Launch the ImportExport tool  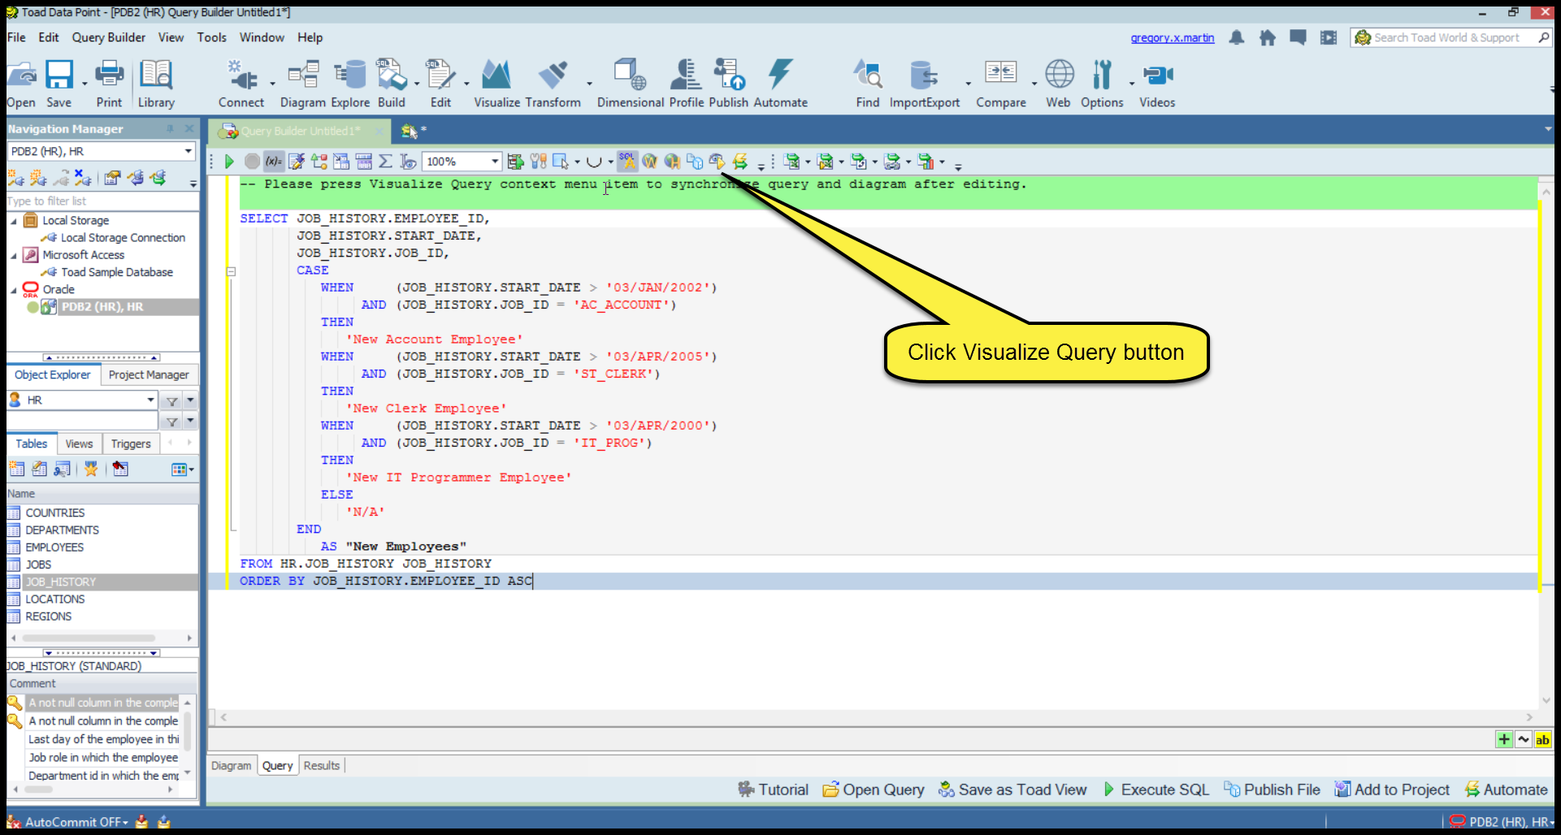[924, 84]
